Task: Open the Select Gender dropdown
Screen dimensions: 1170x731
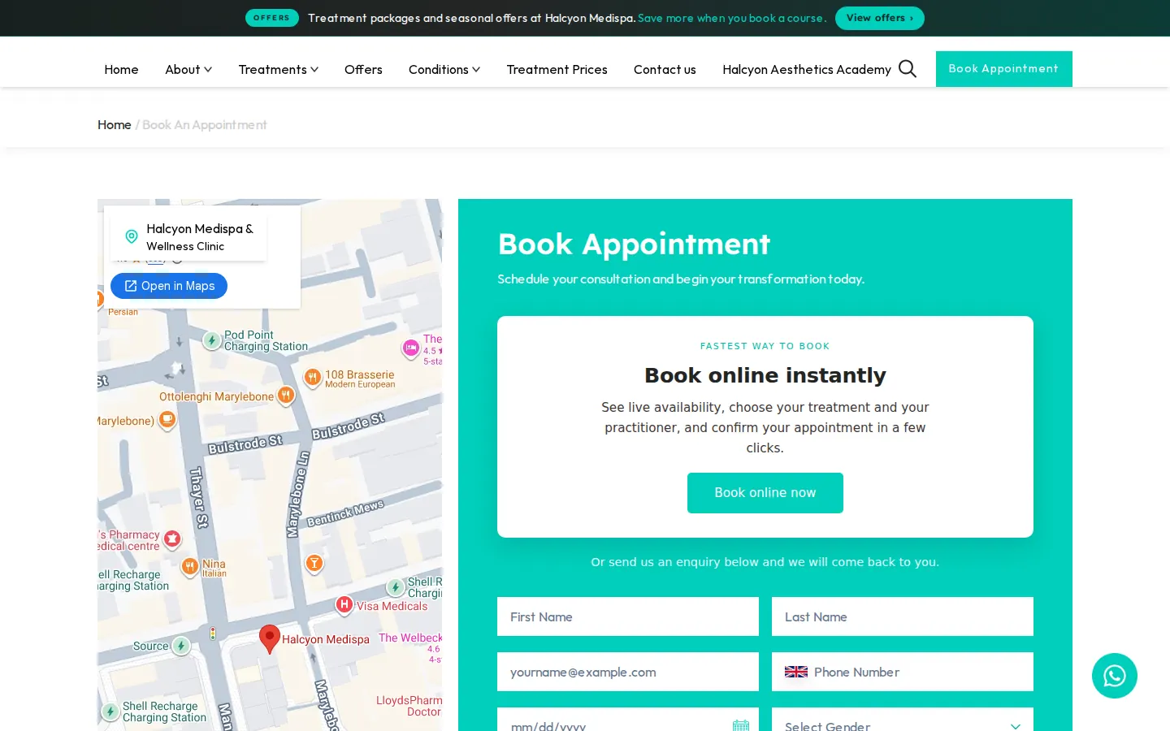Action: click(903, 720)
